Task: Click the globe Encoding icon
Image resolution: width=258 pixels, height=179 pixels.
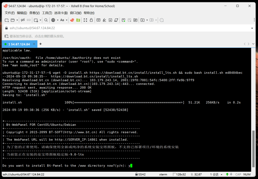Action: (53, 20)
